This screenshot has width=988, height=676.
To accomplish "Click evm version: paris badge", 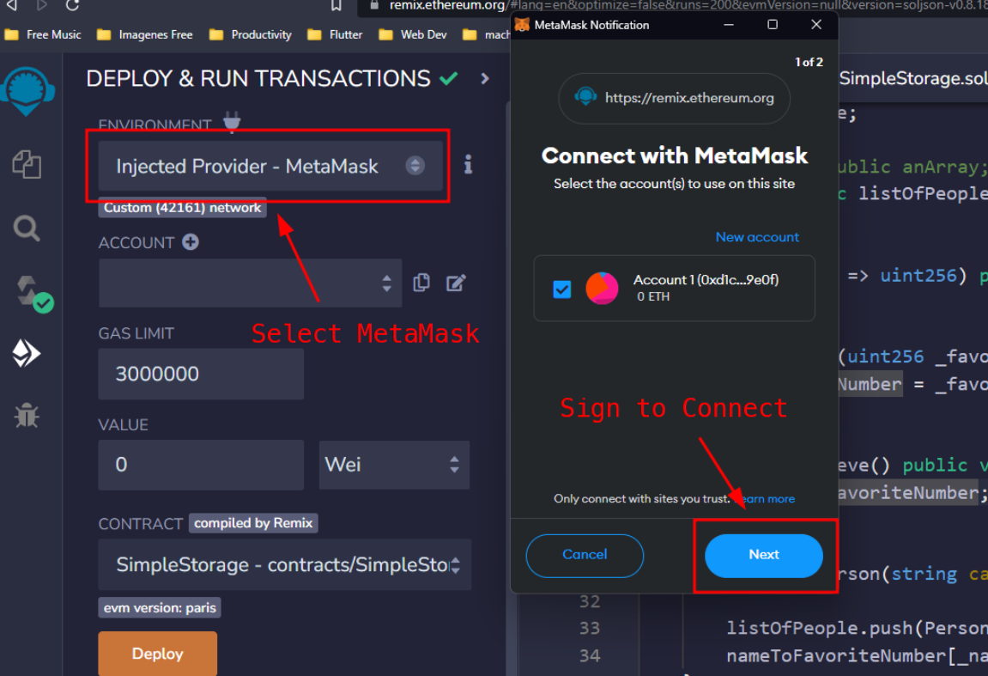I will tap(160, 608).
